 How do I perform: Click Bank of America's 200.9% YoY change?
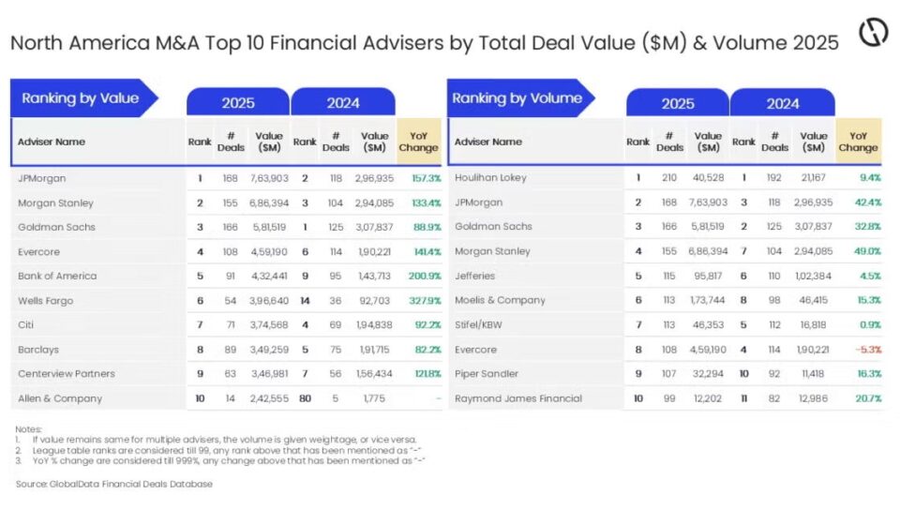[x=425, y=276]
